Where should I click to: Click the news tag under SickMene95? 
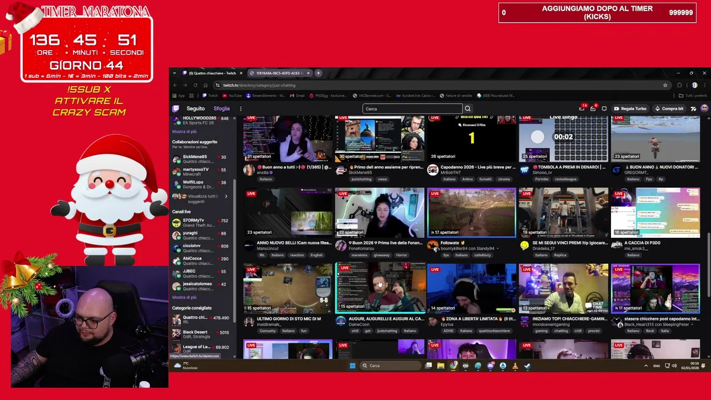click(382, 179)
